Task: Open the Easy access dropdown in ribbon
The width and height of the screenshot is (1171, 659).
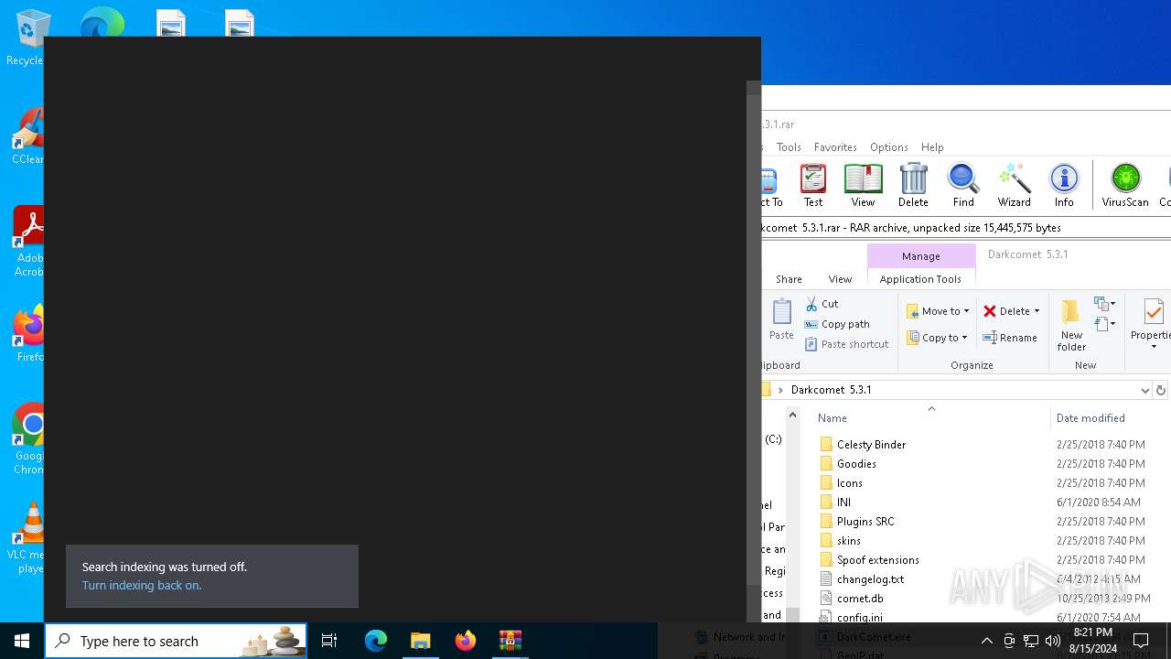Action: (1105, 324)
